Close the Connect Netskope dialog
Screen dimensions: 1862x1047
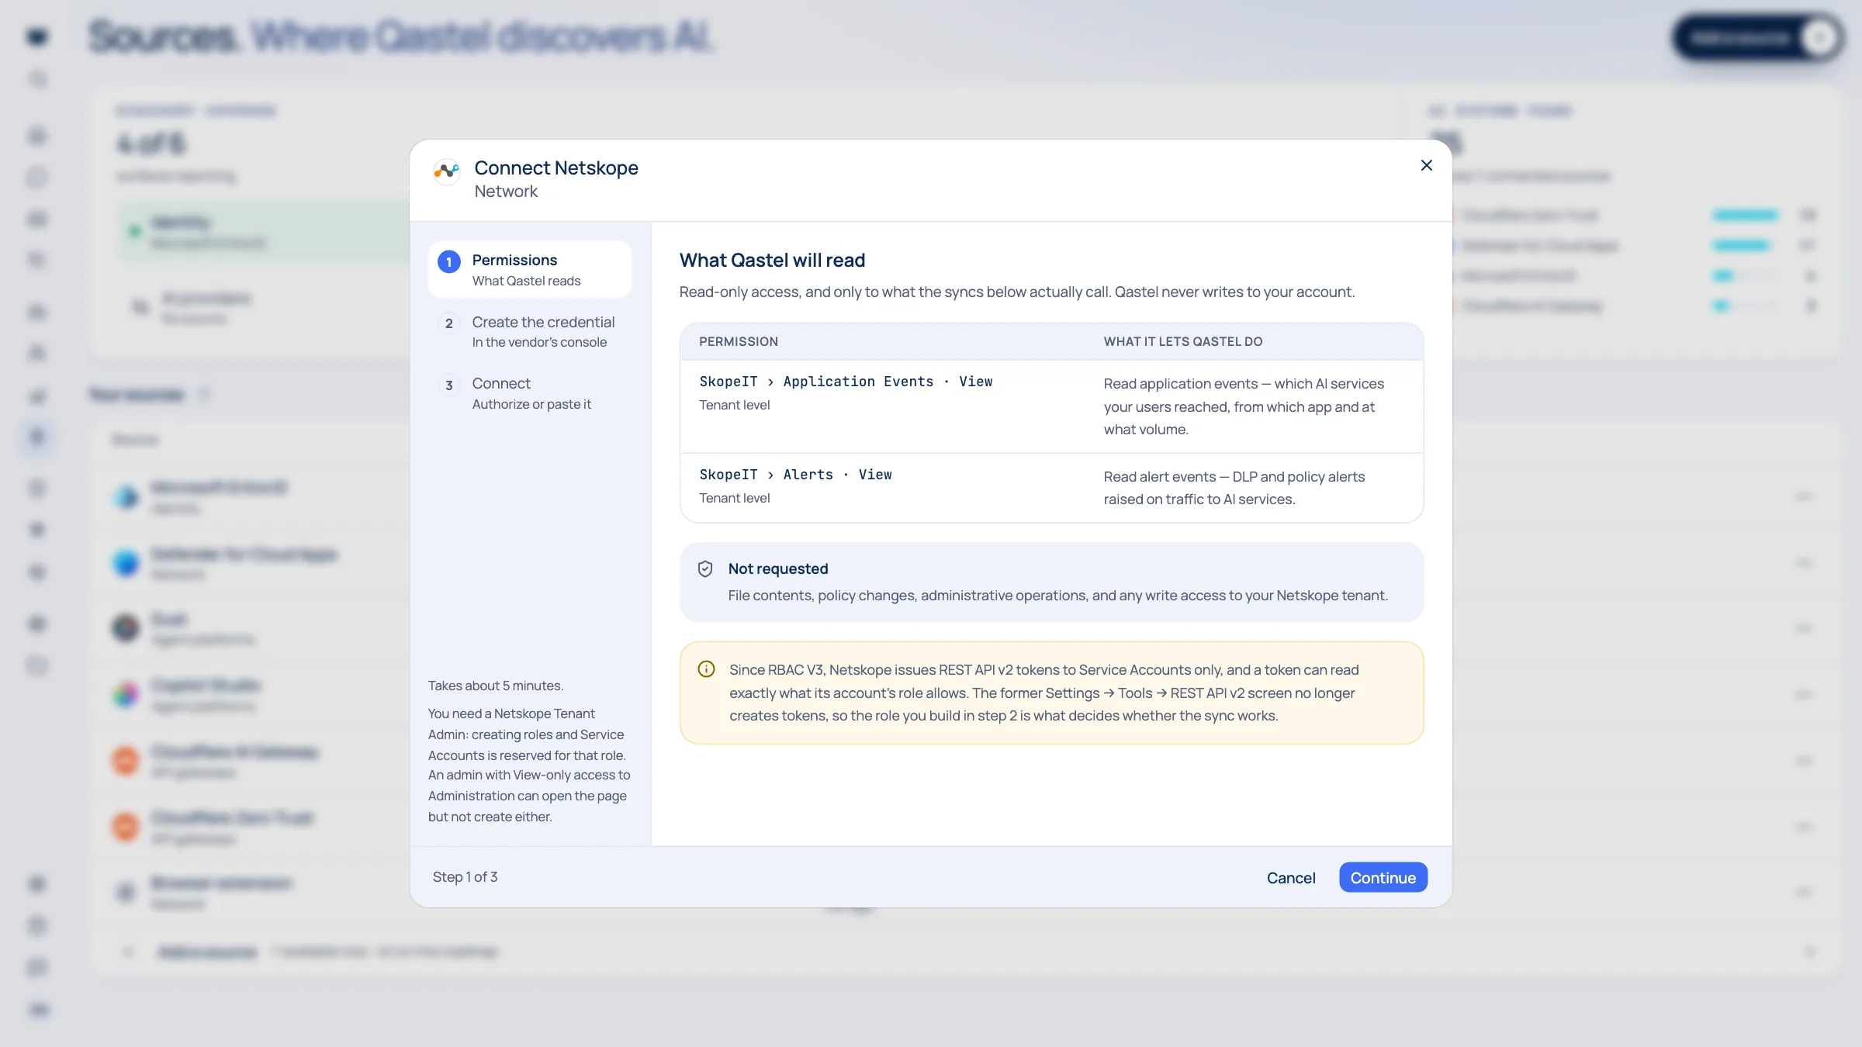1426,165
